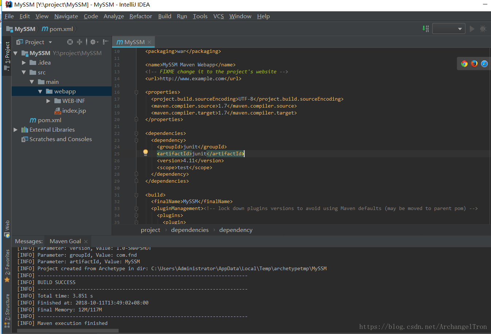Expand the .idea folder
The image size is (491, 334).
point(24,63)
